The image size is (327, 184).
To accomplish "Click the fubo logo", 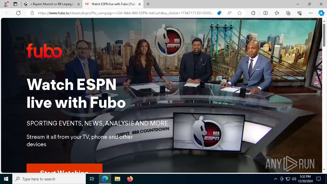I will 44,51.
